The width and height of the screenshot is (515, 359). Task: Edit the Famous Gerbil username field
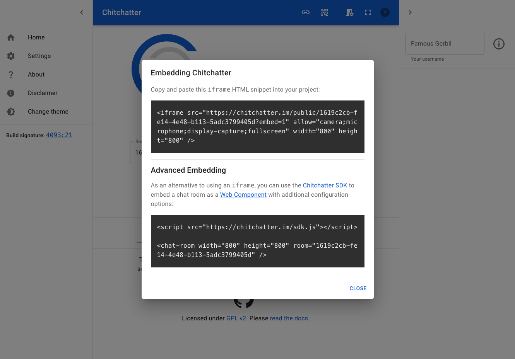pos(445,44)
